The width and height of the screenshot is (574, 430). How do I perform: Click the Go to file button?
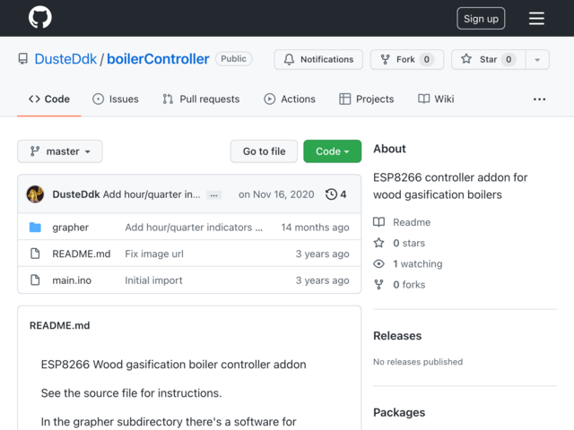point(264,151)
